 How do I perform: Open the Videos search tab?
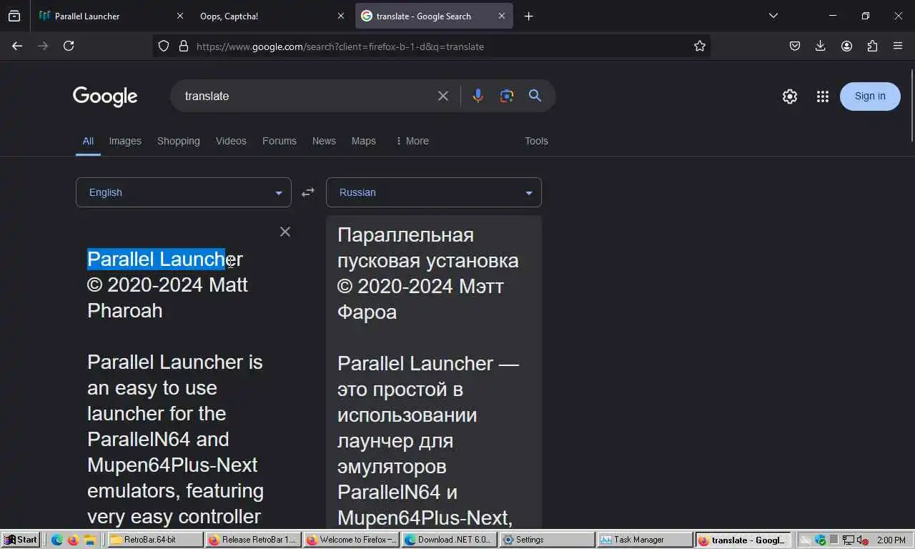(231, 141)
